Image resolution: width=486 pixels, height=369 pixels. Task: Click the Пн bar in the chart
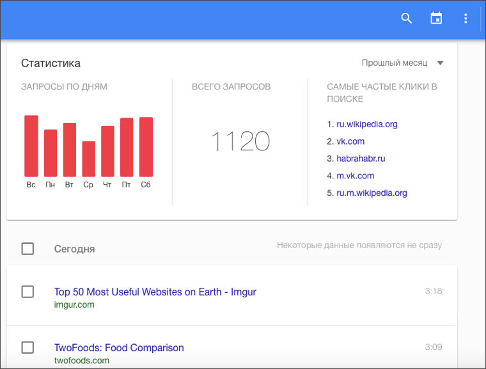[51, 153]
